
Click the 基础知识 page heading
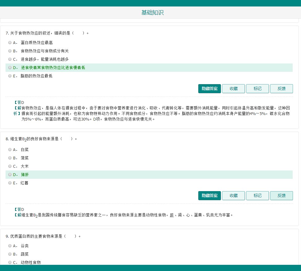pos(152,13)
